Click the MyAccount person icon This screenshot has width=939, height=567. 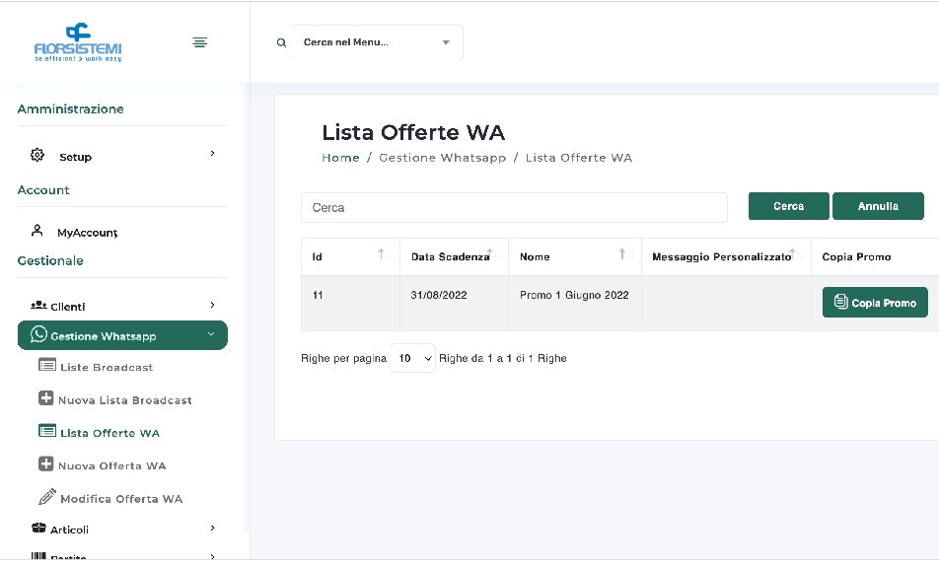tap(37, 231)
